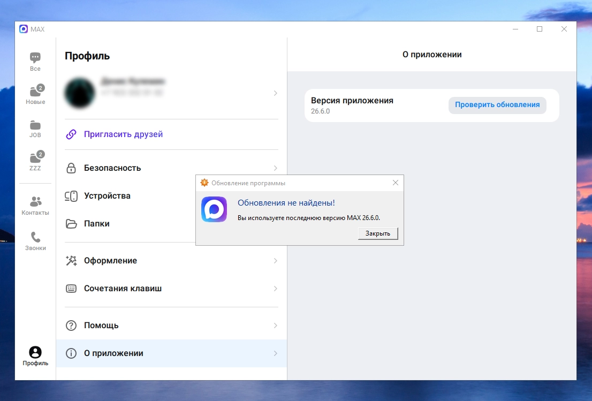Open Контакты in the sidebar
The height and width of the screenshot is (401, 592).
click(35, 206)
